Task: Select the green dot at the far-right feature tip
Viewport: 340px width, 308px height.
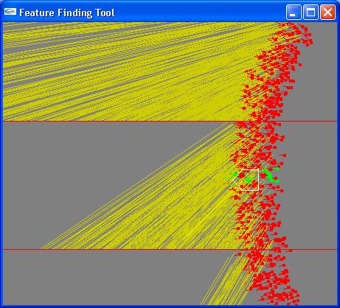Action: click(x=277, y=181)
